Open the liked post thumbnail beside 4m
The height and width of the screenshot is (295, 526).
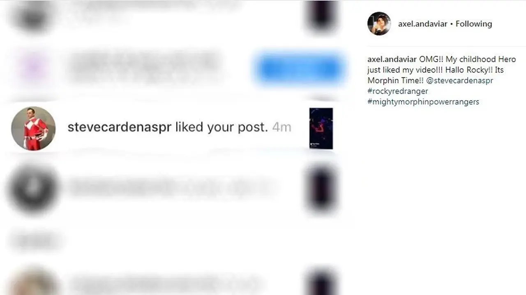(x=321, y=128)
